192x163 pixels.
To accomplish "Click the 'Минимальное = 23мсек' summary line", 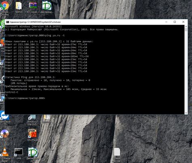I will 58,89.
